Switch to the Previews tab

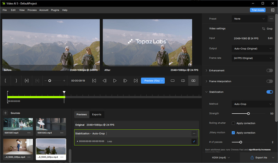82,115
